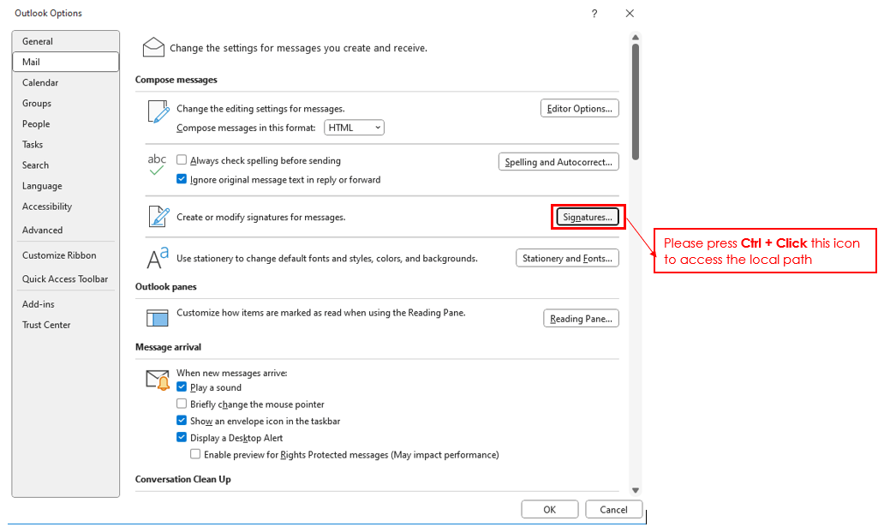Open Quick Access Toolbar settings
The image size is (884, 527).
tap(65, 278)
